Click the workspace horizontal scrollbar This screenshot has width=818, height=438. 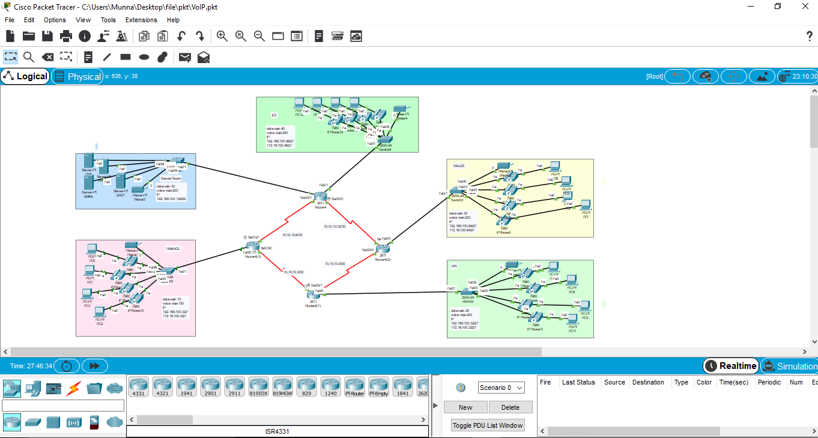click(x=276, y=351)
